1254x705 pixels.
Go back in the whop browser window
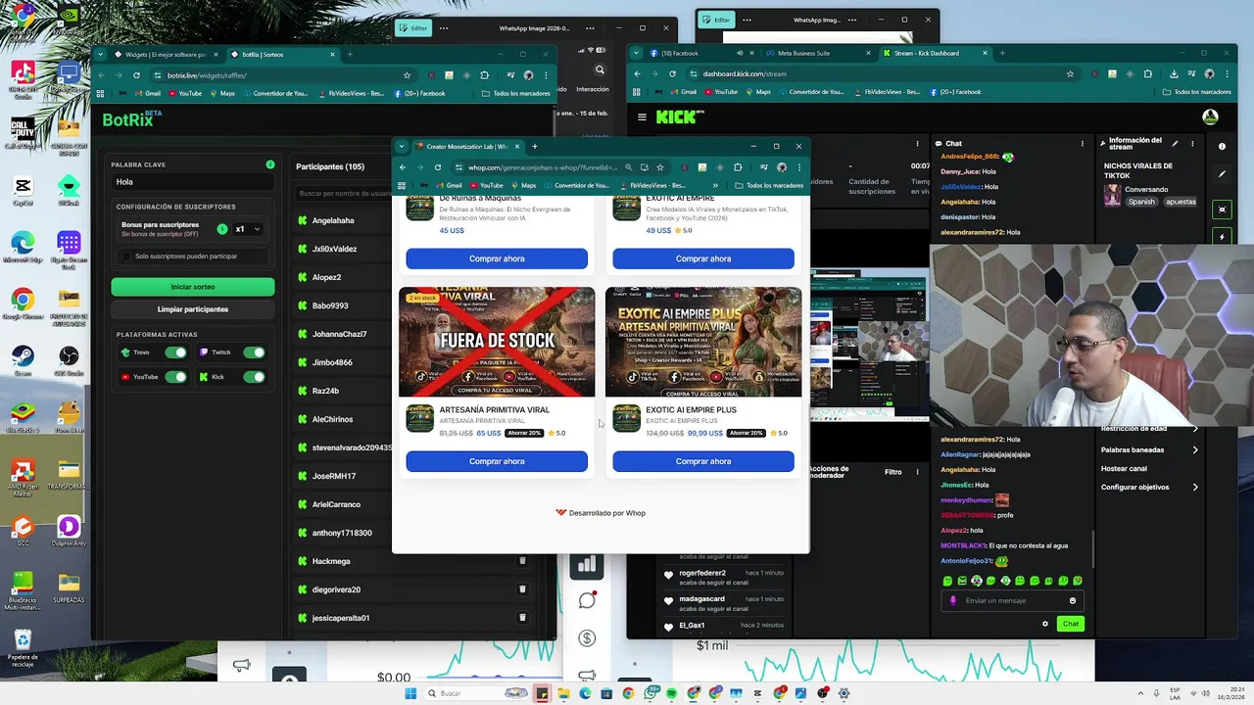click(x=403, y=167)
